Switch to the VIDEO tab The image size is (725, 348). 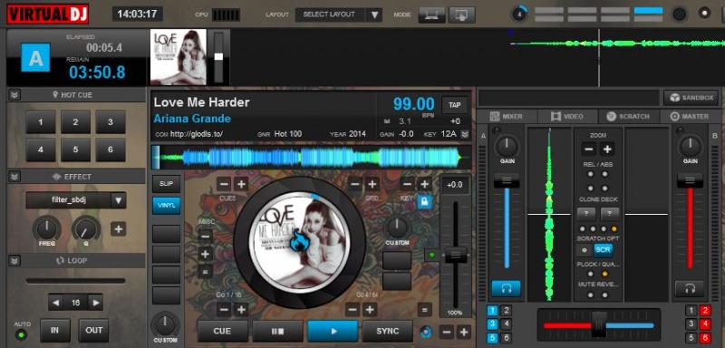(x=567, y=117)
